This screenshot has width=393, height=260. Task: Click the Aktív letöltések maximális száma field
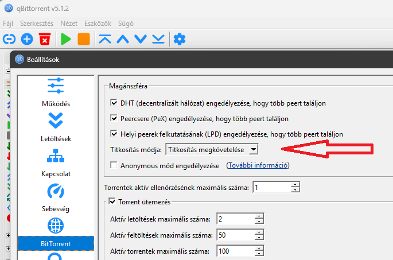(x=236, y=219)
